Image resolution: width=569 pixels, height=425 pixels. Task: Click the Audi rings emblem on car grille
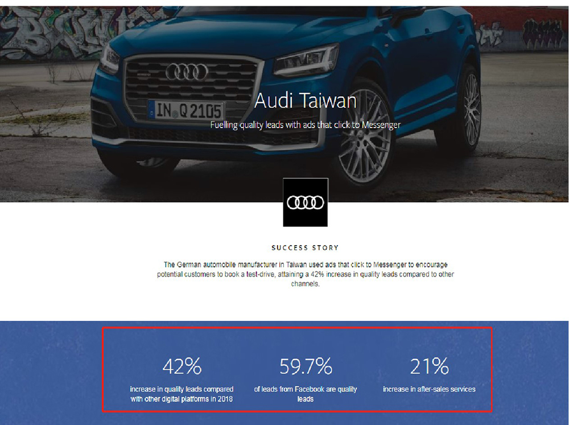tap(187, 72)
